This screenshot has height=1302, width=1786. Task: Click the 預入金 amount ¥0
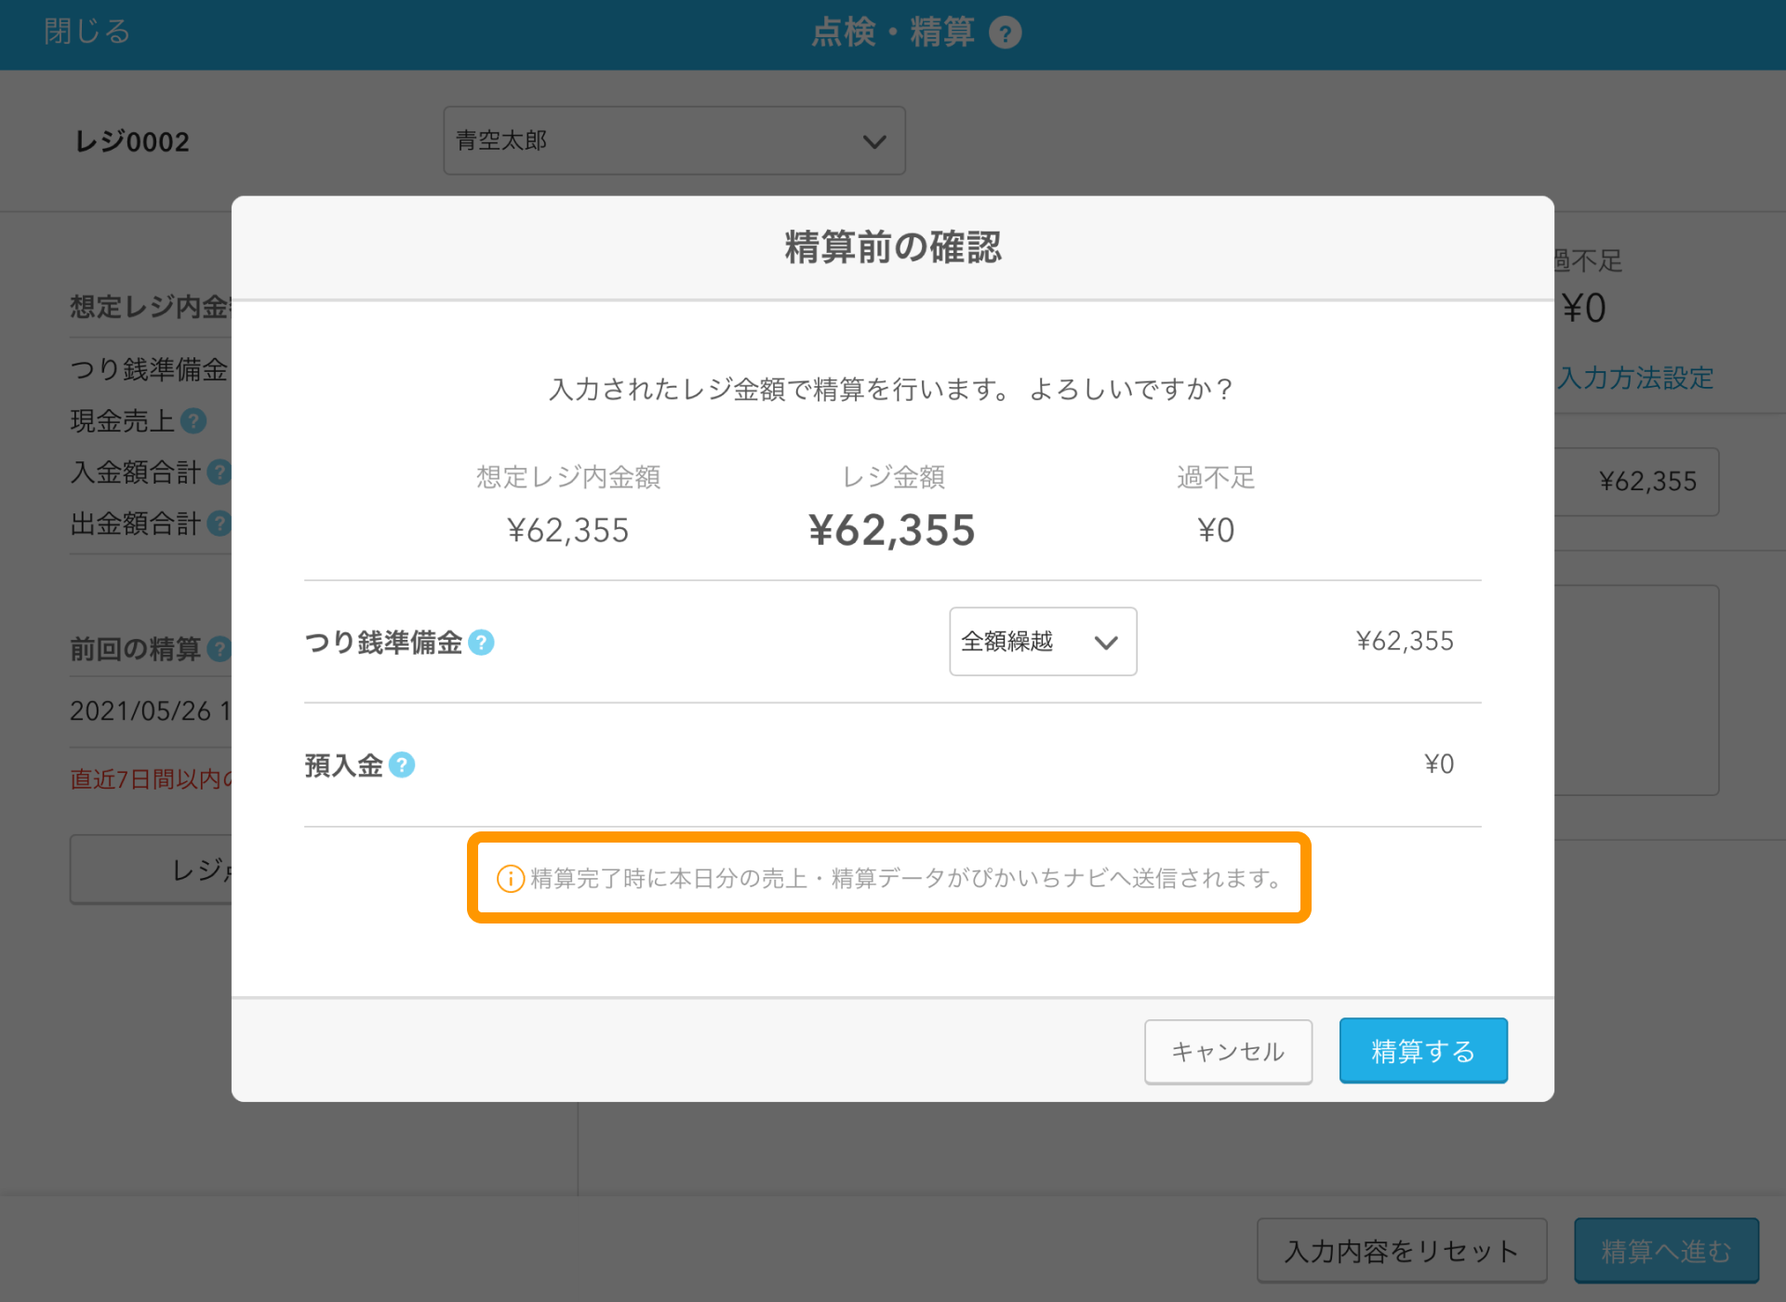point(1439,764)
